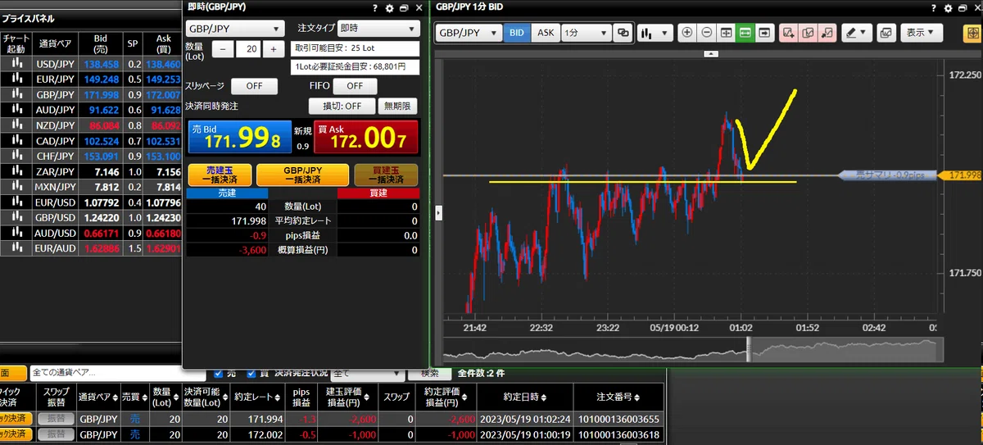The image size is (983, 445).
Task: Sort by 約定レート column header
Action: [258, 397]
